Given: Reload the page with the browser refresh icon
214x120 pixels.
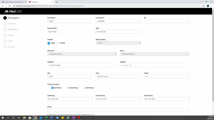Looking at the screenshot, I should click(10, 6).
